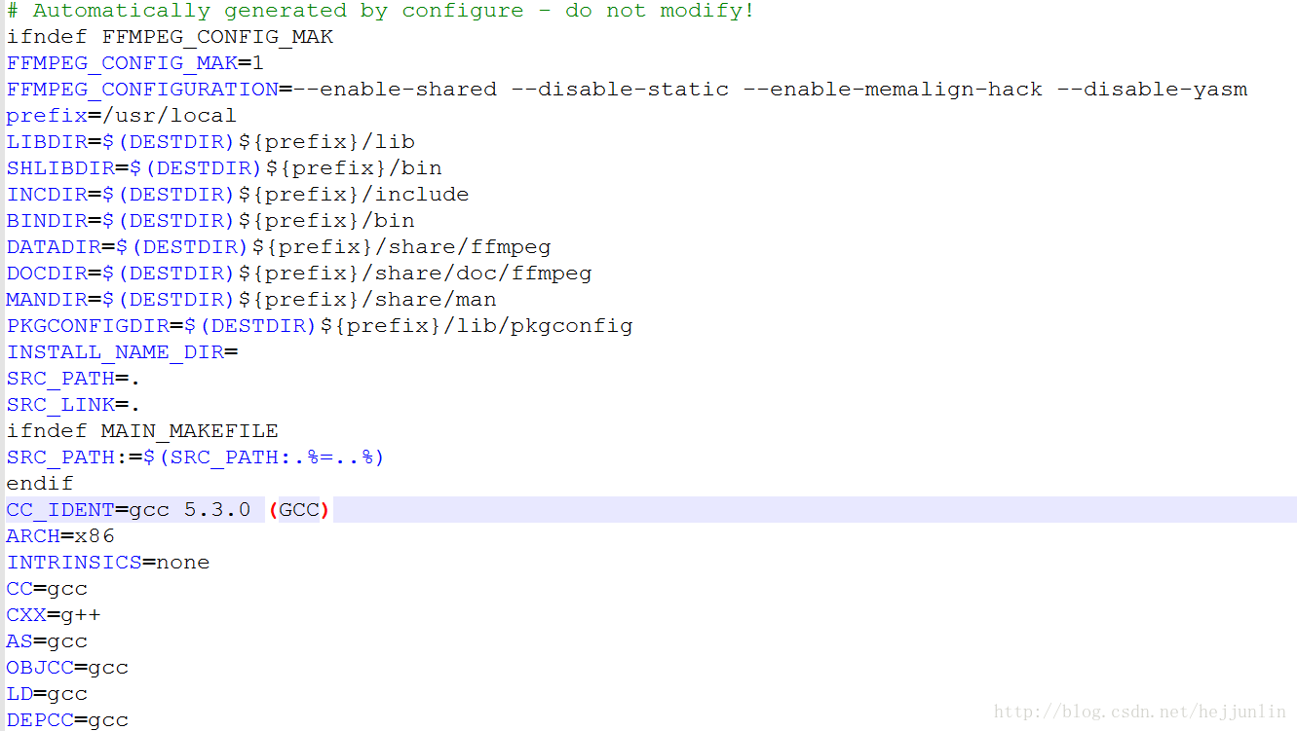Viewport: 1297px width, 731px height.
Task: Click the 'FFMPEG_CONFIG_MAK=1' line
Action: (135, 63)
